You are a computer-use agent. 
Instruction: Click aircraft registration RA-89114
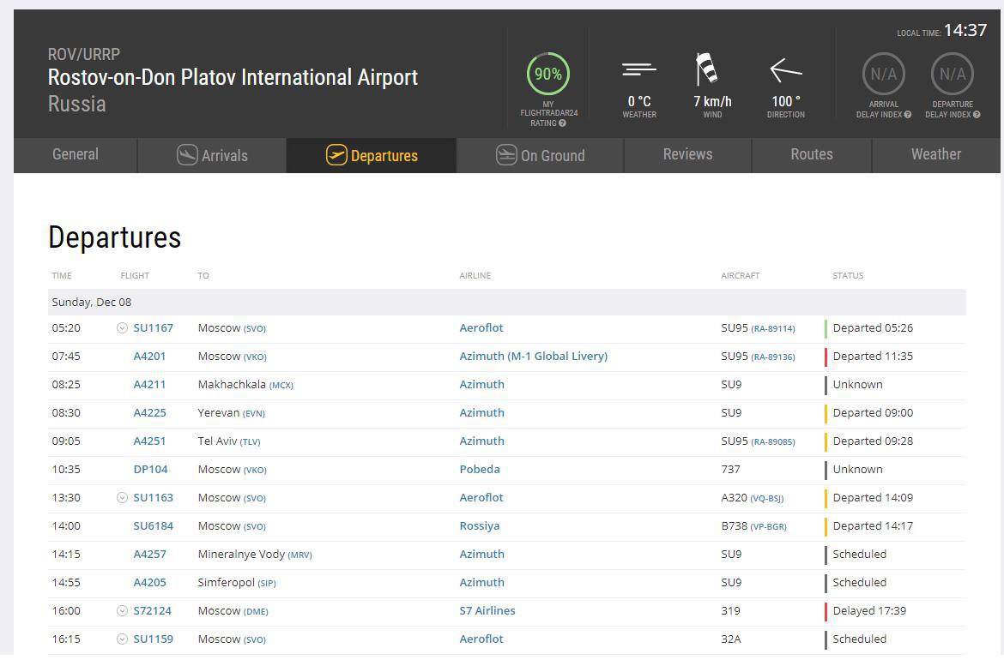point(773,329)
